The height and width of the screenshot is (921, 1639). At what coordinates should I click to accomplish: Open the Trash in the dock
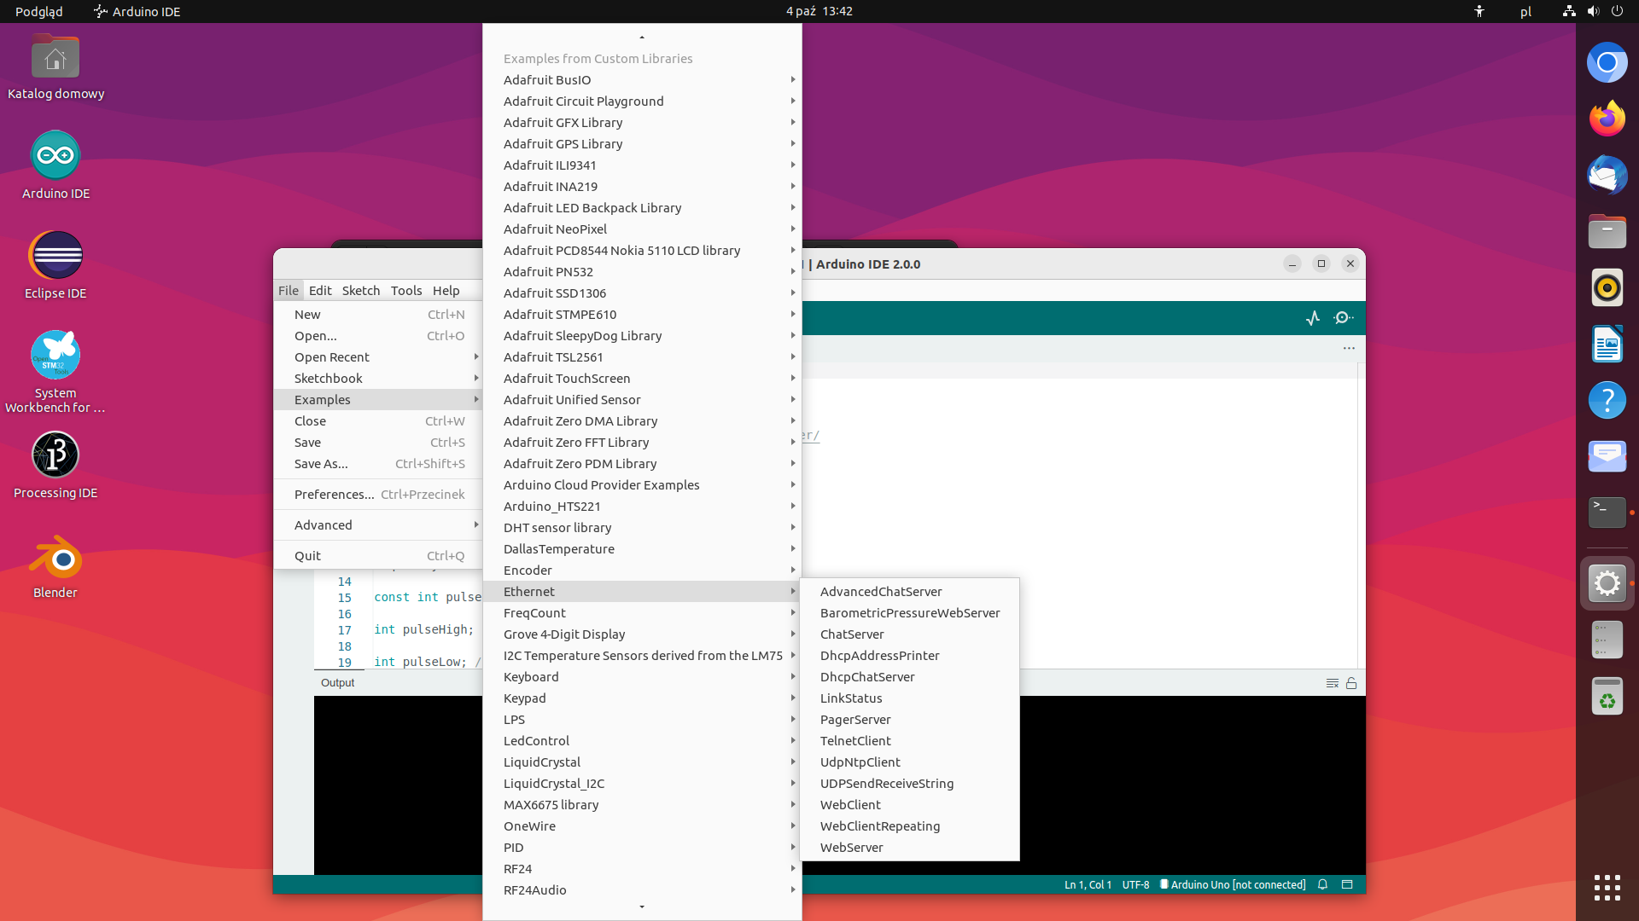click(1607, 697)
